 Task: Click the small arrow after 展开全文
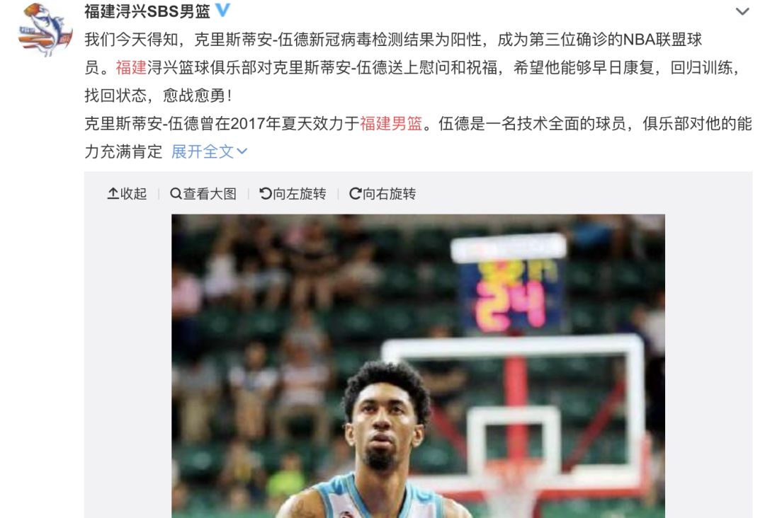(x=242, y=151)
